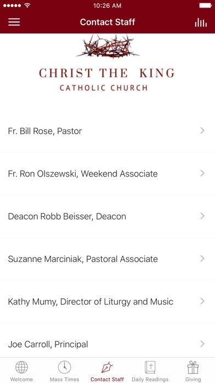Tap the Contact Staff pen icon

(107, 367)
